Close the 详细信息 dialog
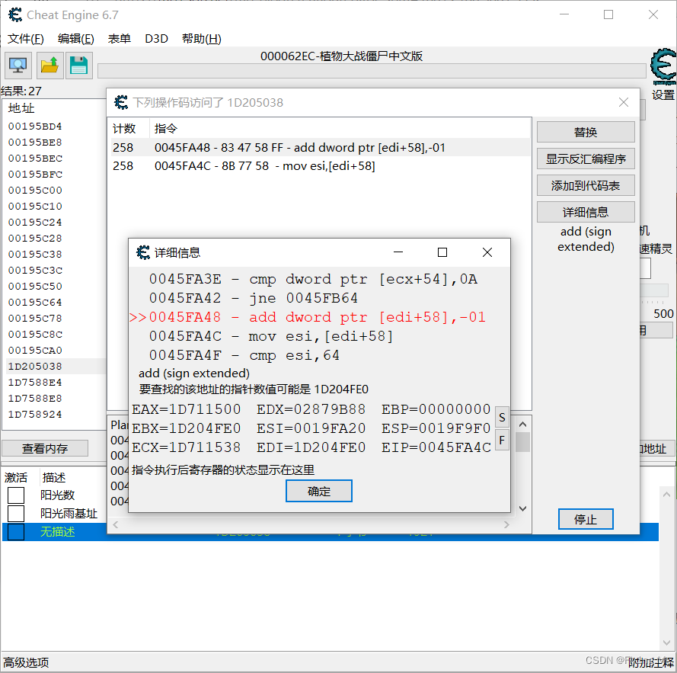 coord(487,252)
